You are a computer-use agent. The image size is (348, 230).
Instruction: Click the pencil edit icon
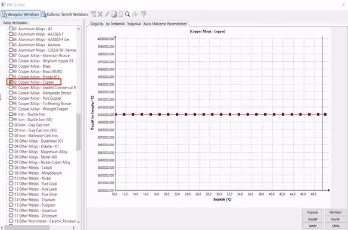(x=107, y=14)
